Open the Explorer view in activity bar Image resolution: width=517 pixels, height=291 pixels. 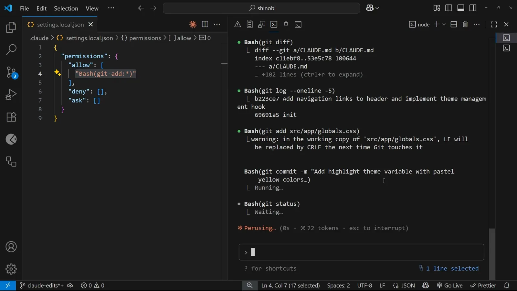(11, 27)
